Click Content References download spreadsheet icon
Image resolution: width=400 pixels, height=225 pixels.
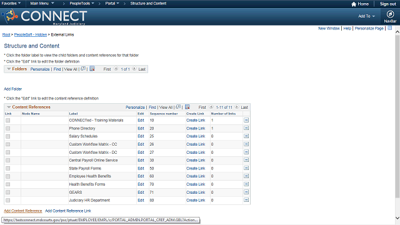[187, 107]
